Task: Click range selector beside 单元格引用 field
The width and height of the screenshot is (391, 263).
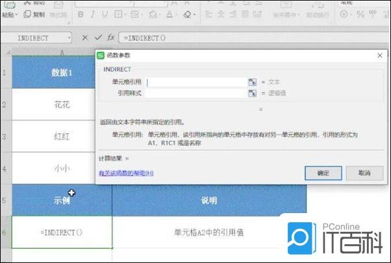Action: [x=253, y=82]
